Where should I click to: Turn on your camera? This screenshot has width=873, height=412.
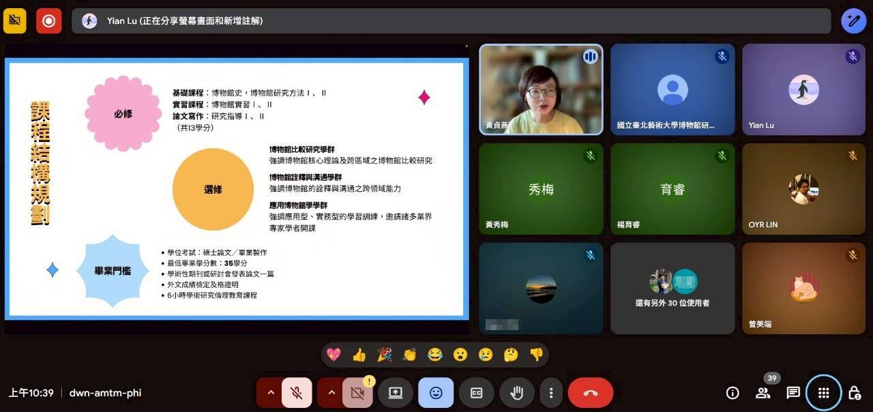pos(356,392)
